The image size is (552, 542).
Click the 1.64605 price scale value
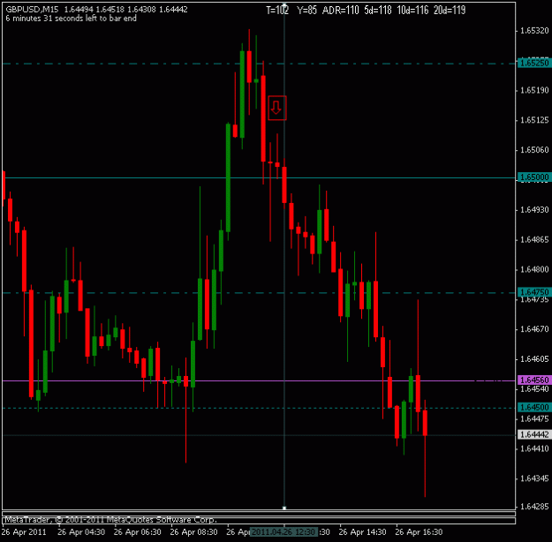(x=534, y=359)
